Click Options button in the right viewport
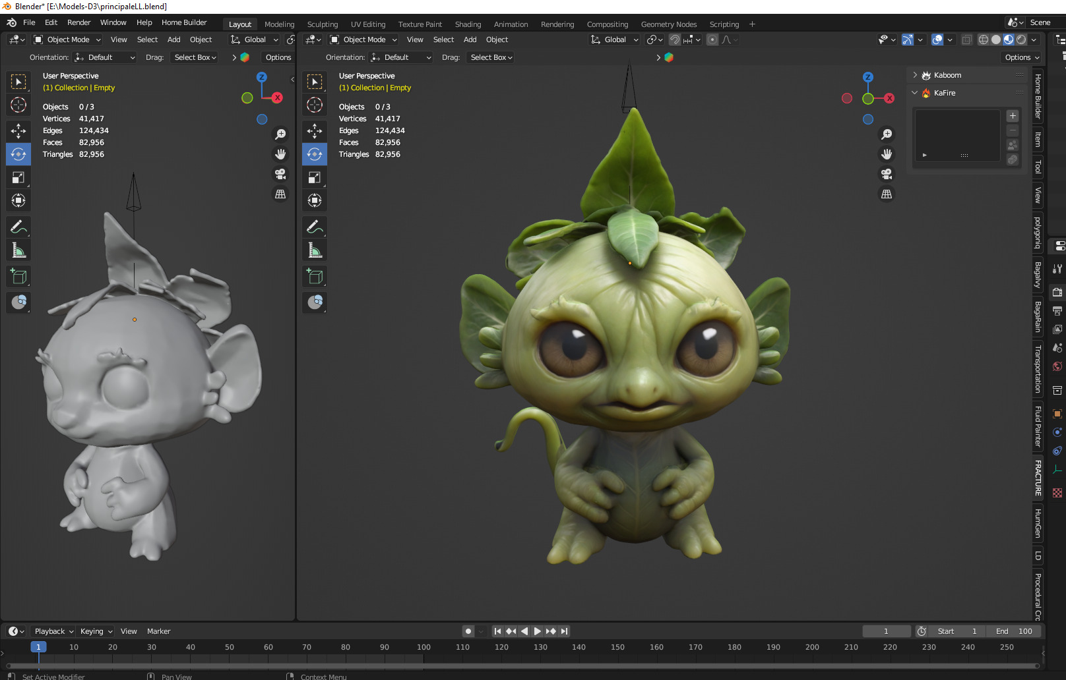 point(1022,57)
